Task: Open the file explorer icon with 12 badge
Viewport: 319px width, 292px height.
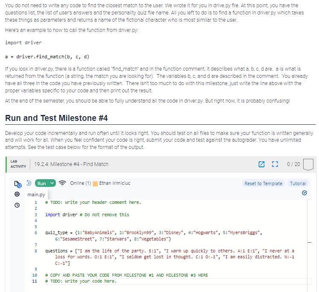Action: coord(18,184)
